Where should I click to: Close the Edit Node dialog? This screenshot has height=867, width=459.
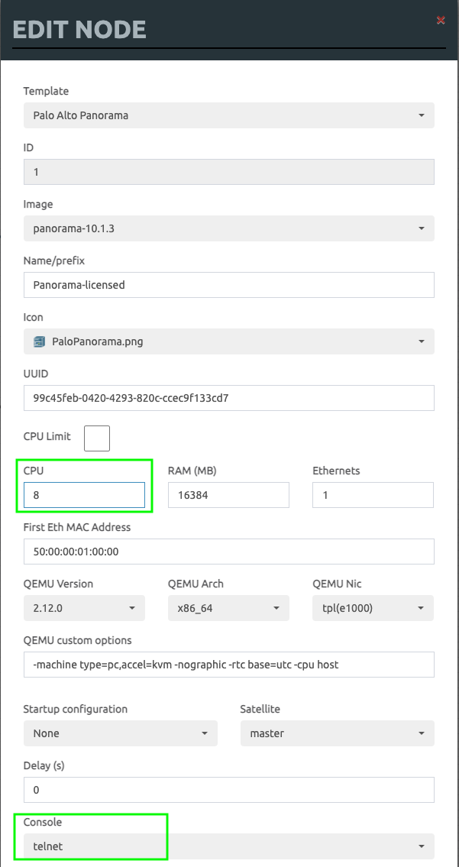point(441,21)
